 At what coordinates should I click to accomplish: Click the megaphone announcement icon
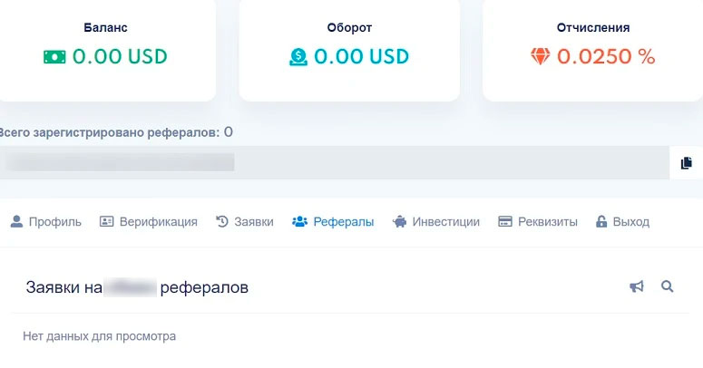(x=637, y=287)
